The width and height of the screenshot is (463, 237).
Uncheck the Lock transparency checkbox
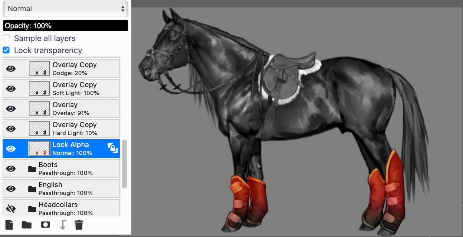click(x=6, y=50)
